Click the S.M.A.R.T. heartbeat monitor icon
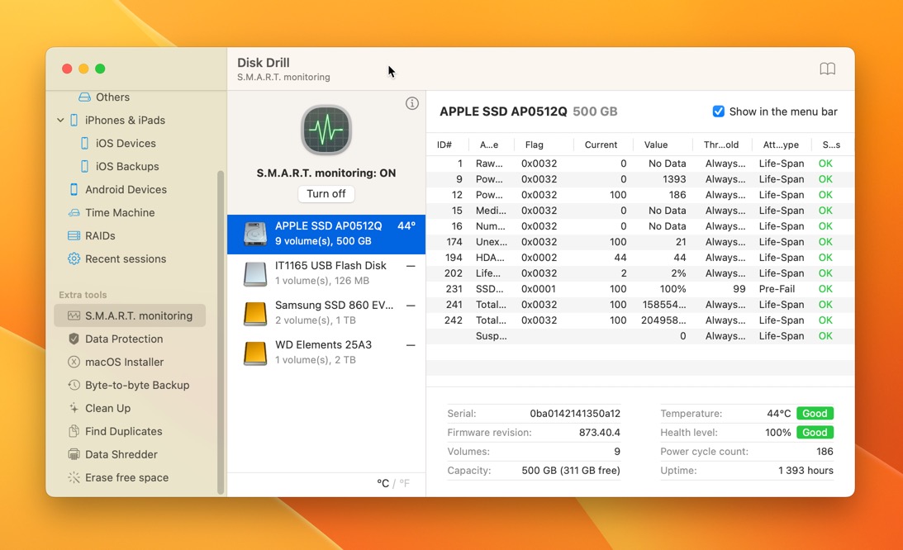The height and width of the screenshot is (550, 903). [326, 130]
